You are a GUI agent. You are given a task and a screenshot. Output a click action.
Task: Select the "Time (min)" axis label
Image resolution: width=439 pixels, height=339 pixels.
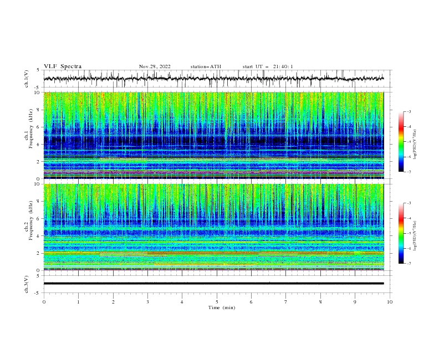click(x=222, y=307)
